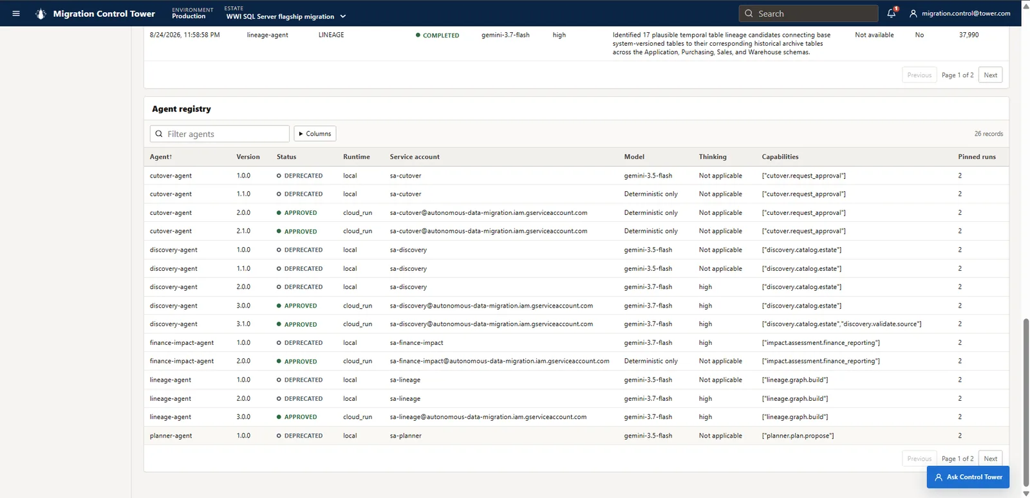This screenshot has height=498, width=1030.
Task: Click the magnifier icon in Filter agents
Action: pyautogui.click(x=159, y=134)
